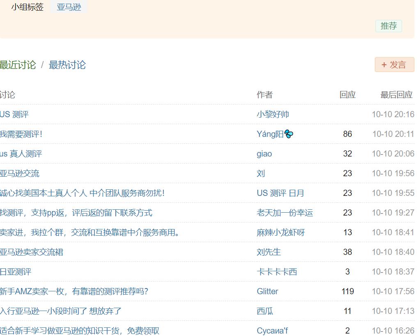The width and height of the screenshot is (417, 336).
Task: Open the 'US 测评' discussion
Action: pyautogui.click(x=14, y=114)
